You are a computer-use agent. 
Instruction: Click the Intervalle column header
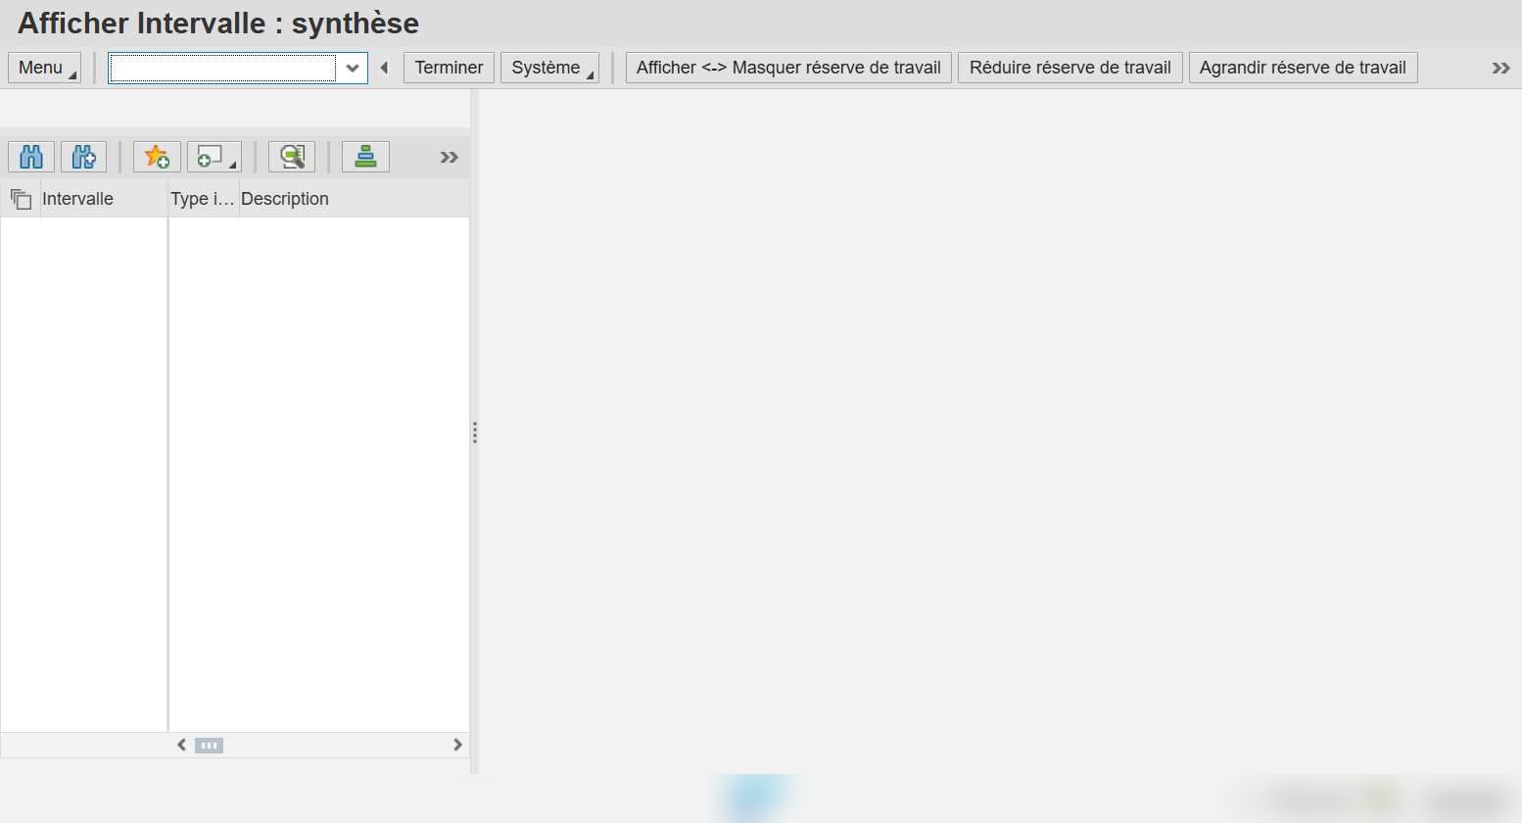(103, 199)
